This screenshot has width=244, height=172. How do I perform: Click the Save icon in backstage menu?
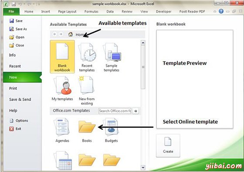(x=11, y=21)
